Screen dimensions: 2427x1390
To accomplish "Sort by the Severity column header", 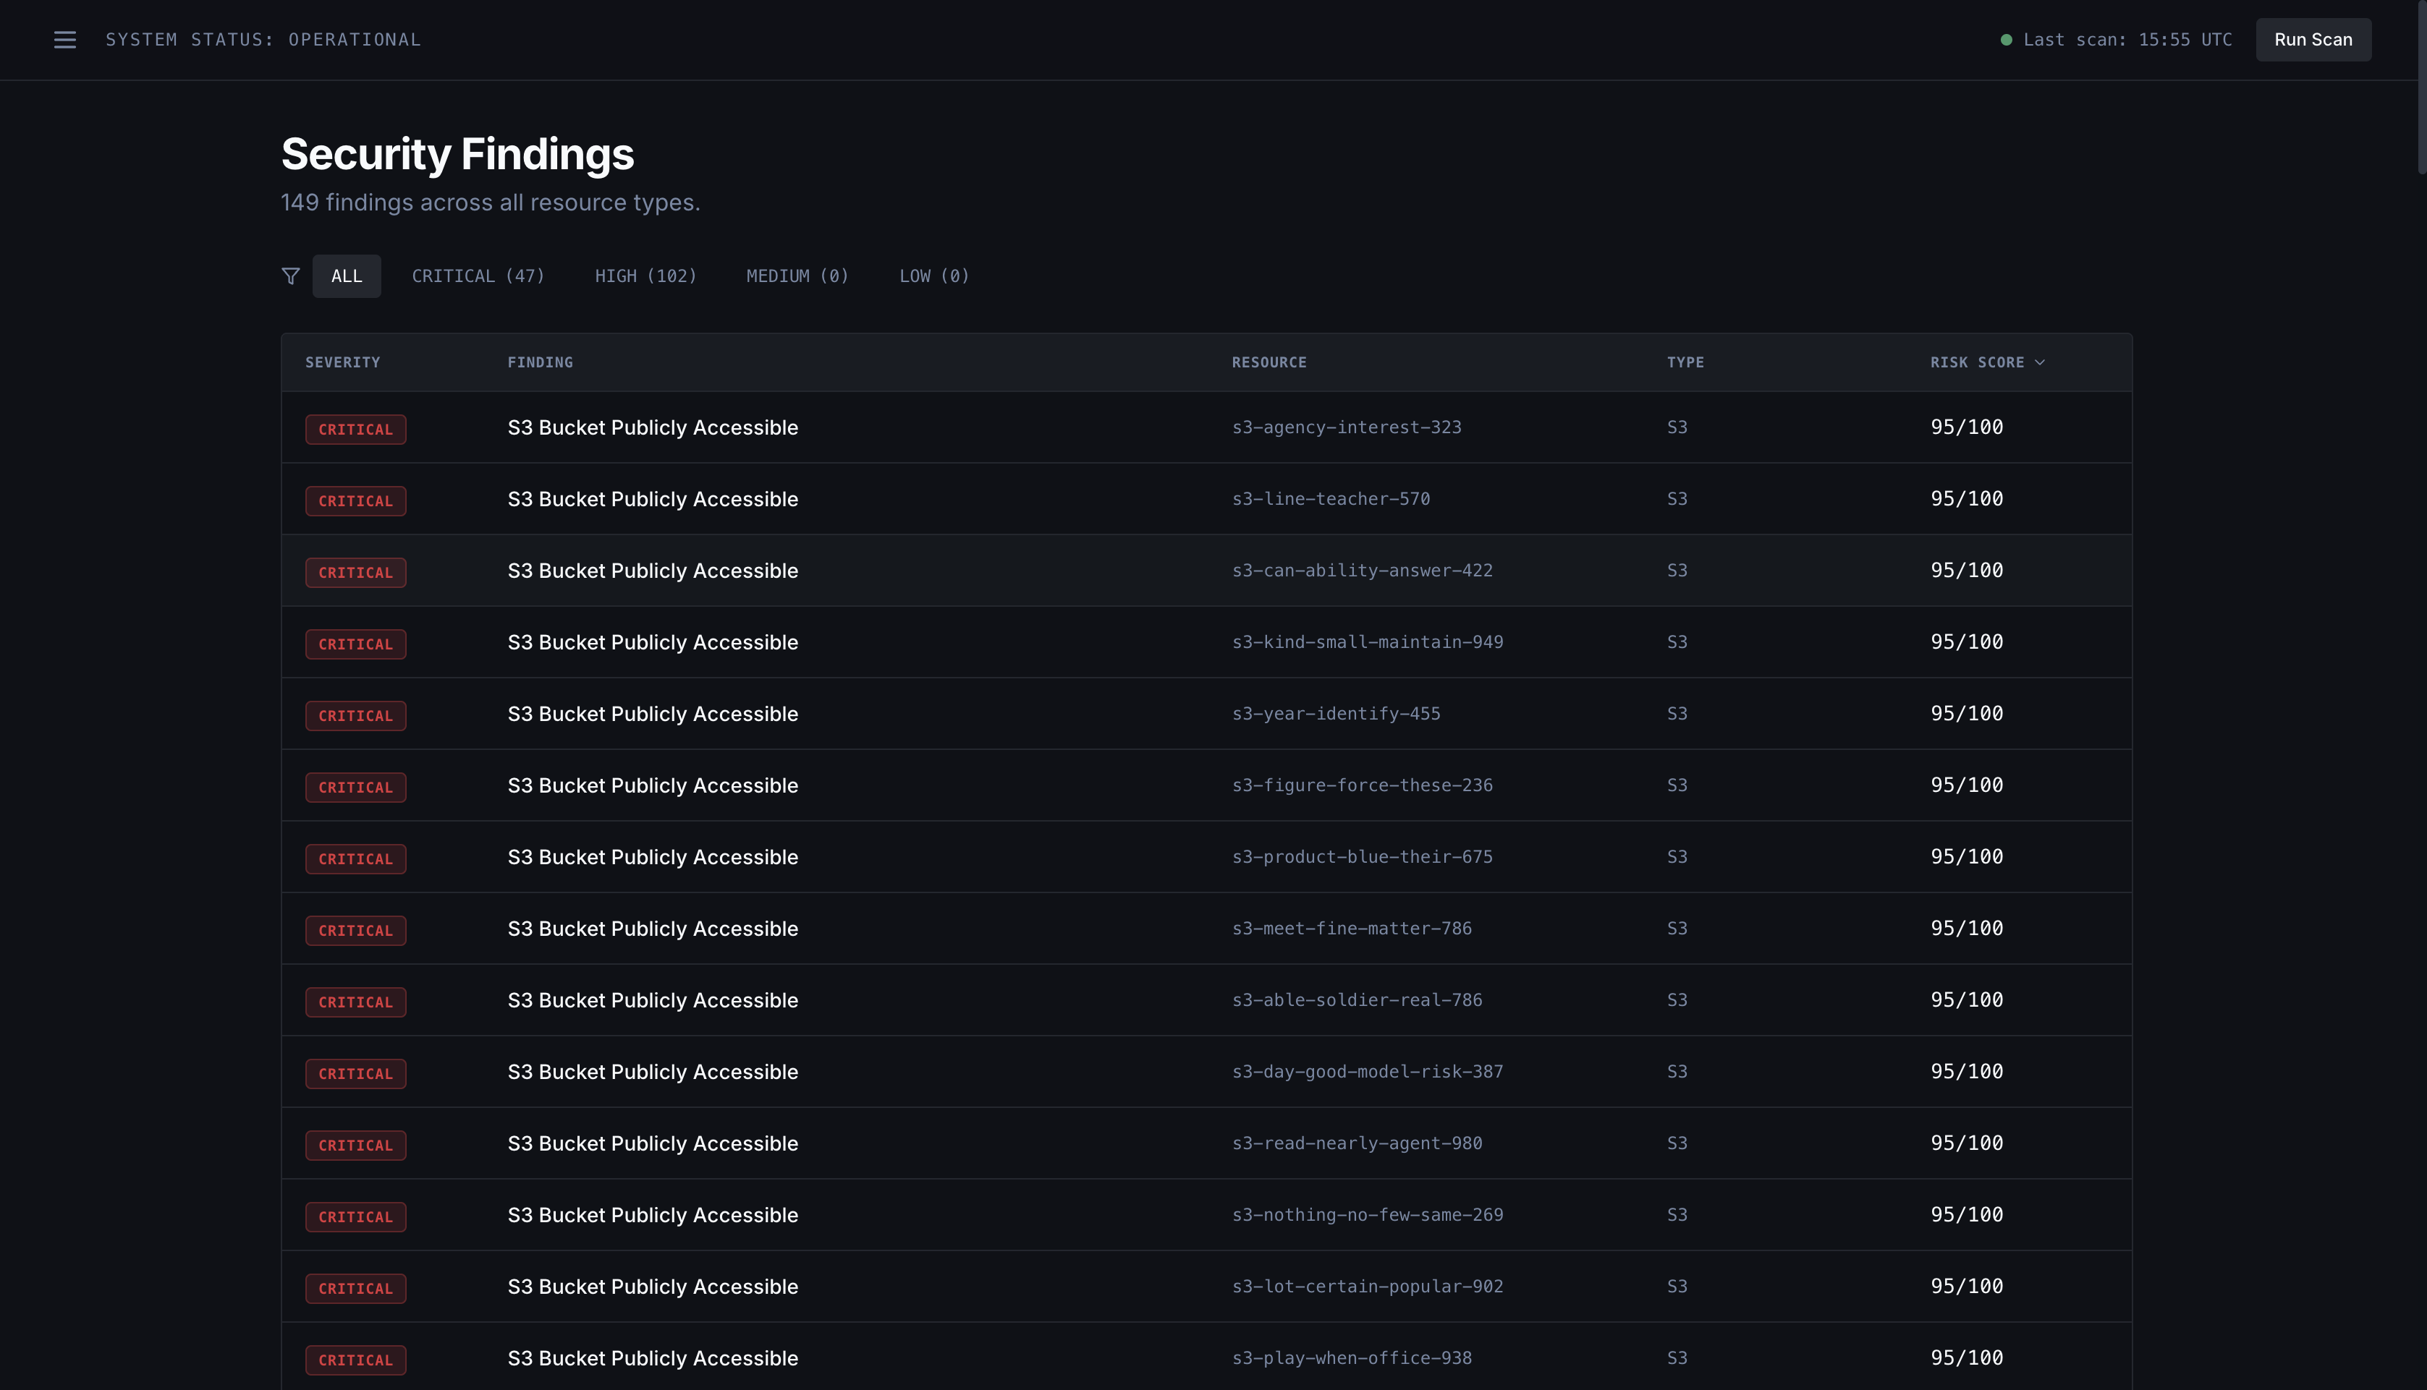I will click(x=342, y=363).
